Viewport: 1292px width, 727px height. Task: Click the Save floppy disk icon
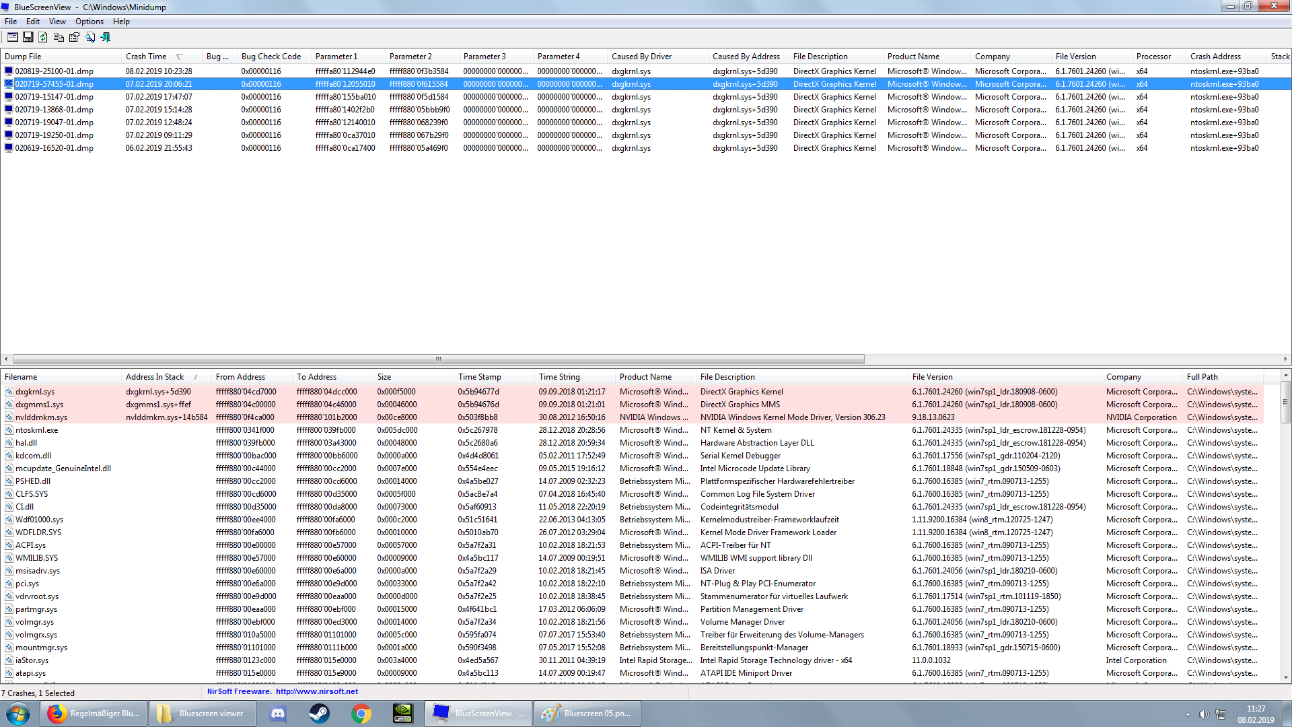coord(28,37)
